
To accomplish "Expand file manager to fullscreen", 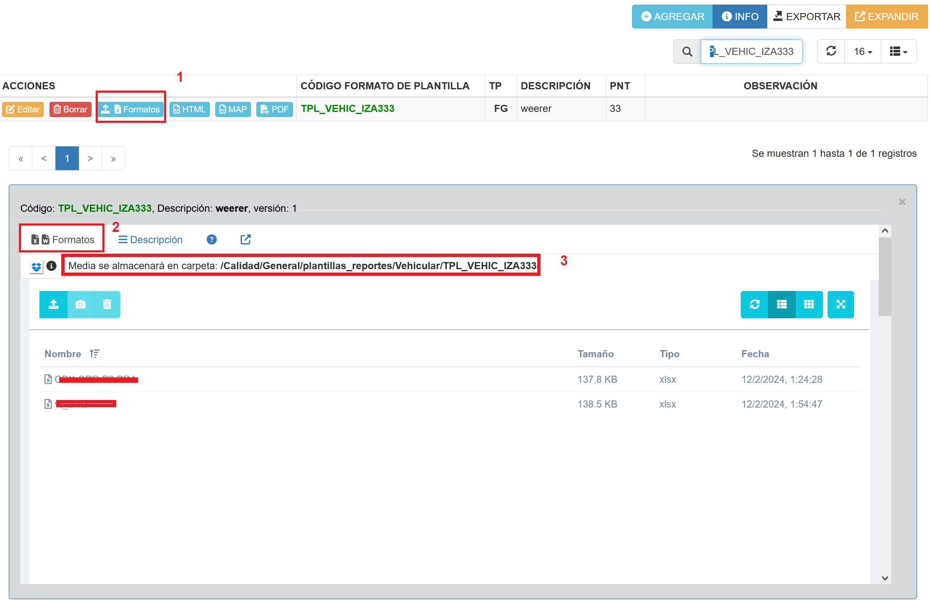I will tap(841, 304).
